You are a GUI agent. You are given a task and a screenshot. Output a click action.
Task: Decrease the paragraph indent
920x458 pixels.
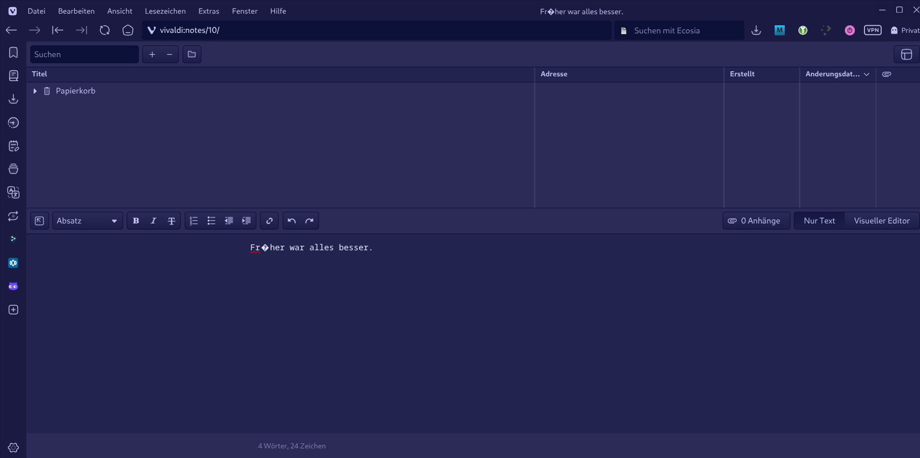229,221
